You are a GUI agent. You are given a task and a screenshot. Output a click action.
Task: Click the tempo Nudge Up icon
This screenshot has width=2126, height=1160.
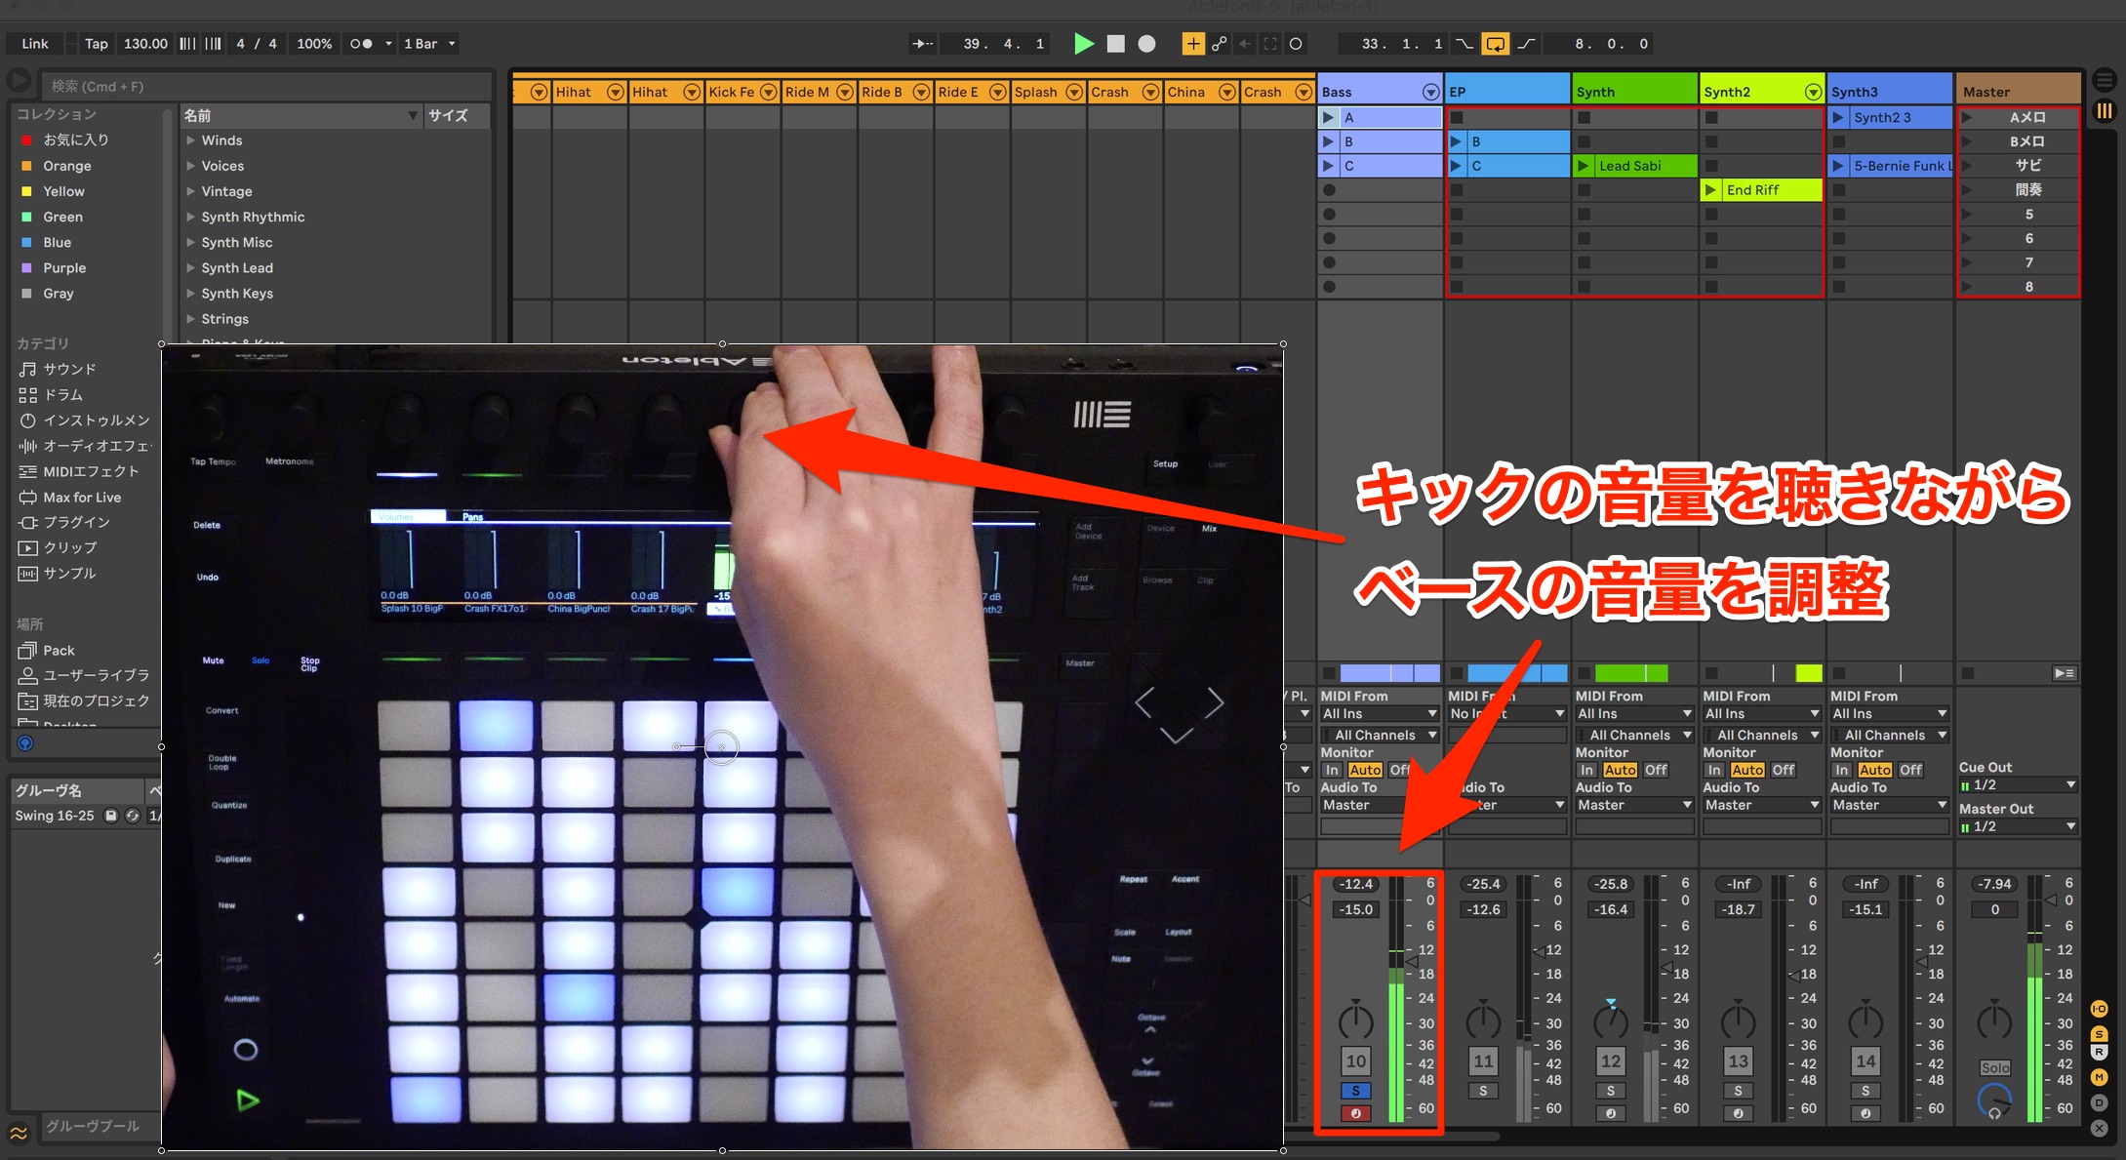click(x=213, y=44)
